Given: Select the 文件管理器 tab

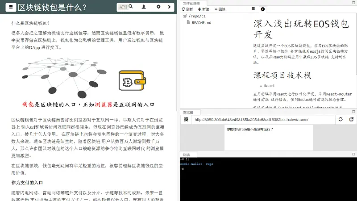Looking at the screenshot, I should 191,3.
